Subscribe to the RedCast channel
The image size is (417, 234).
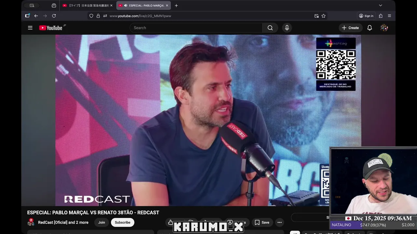(x=122, y=222)
